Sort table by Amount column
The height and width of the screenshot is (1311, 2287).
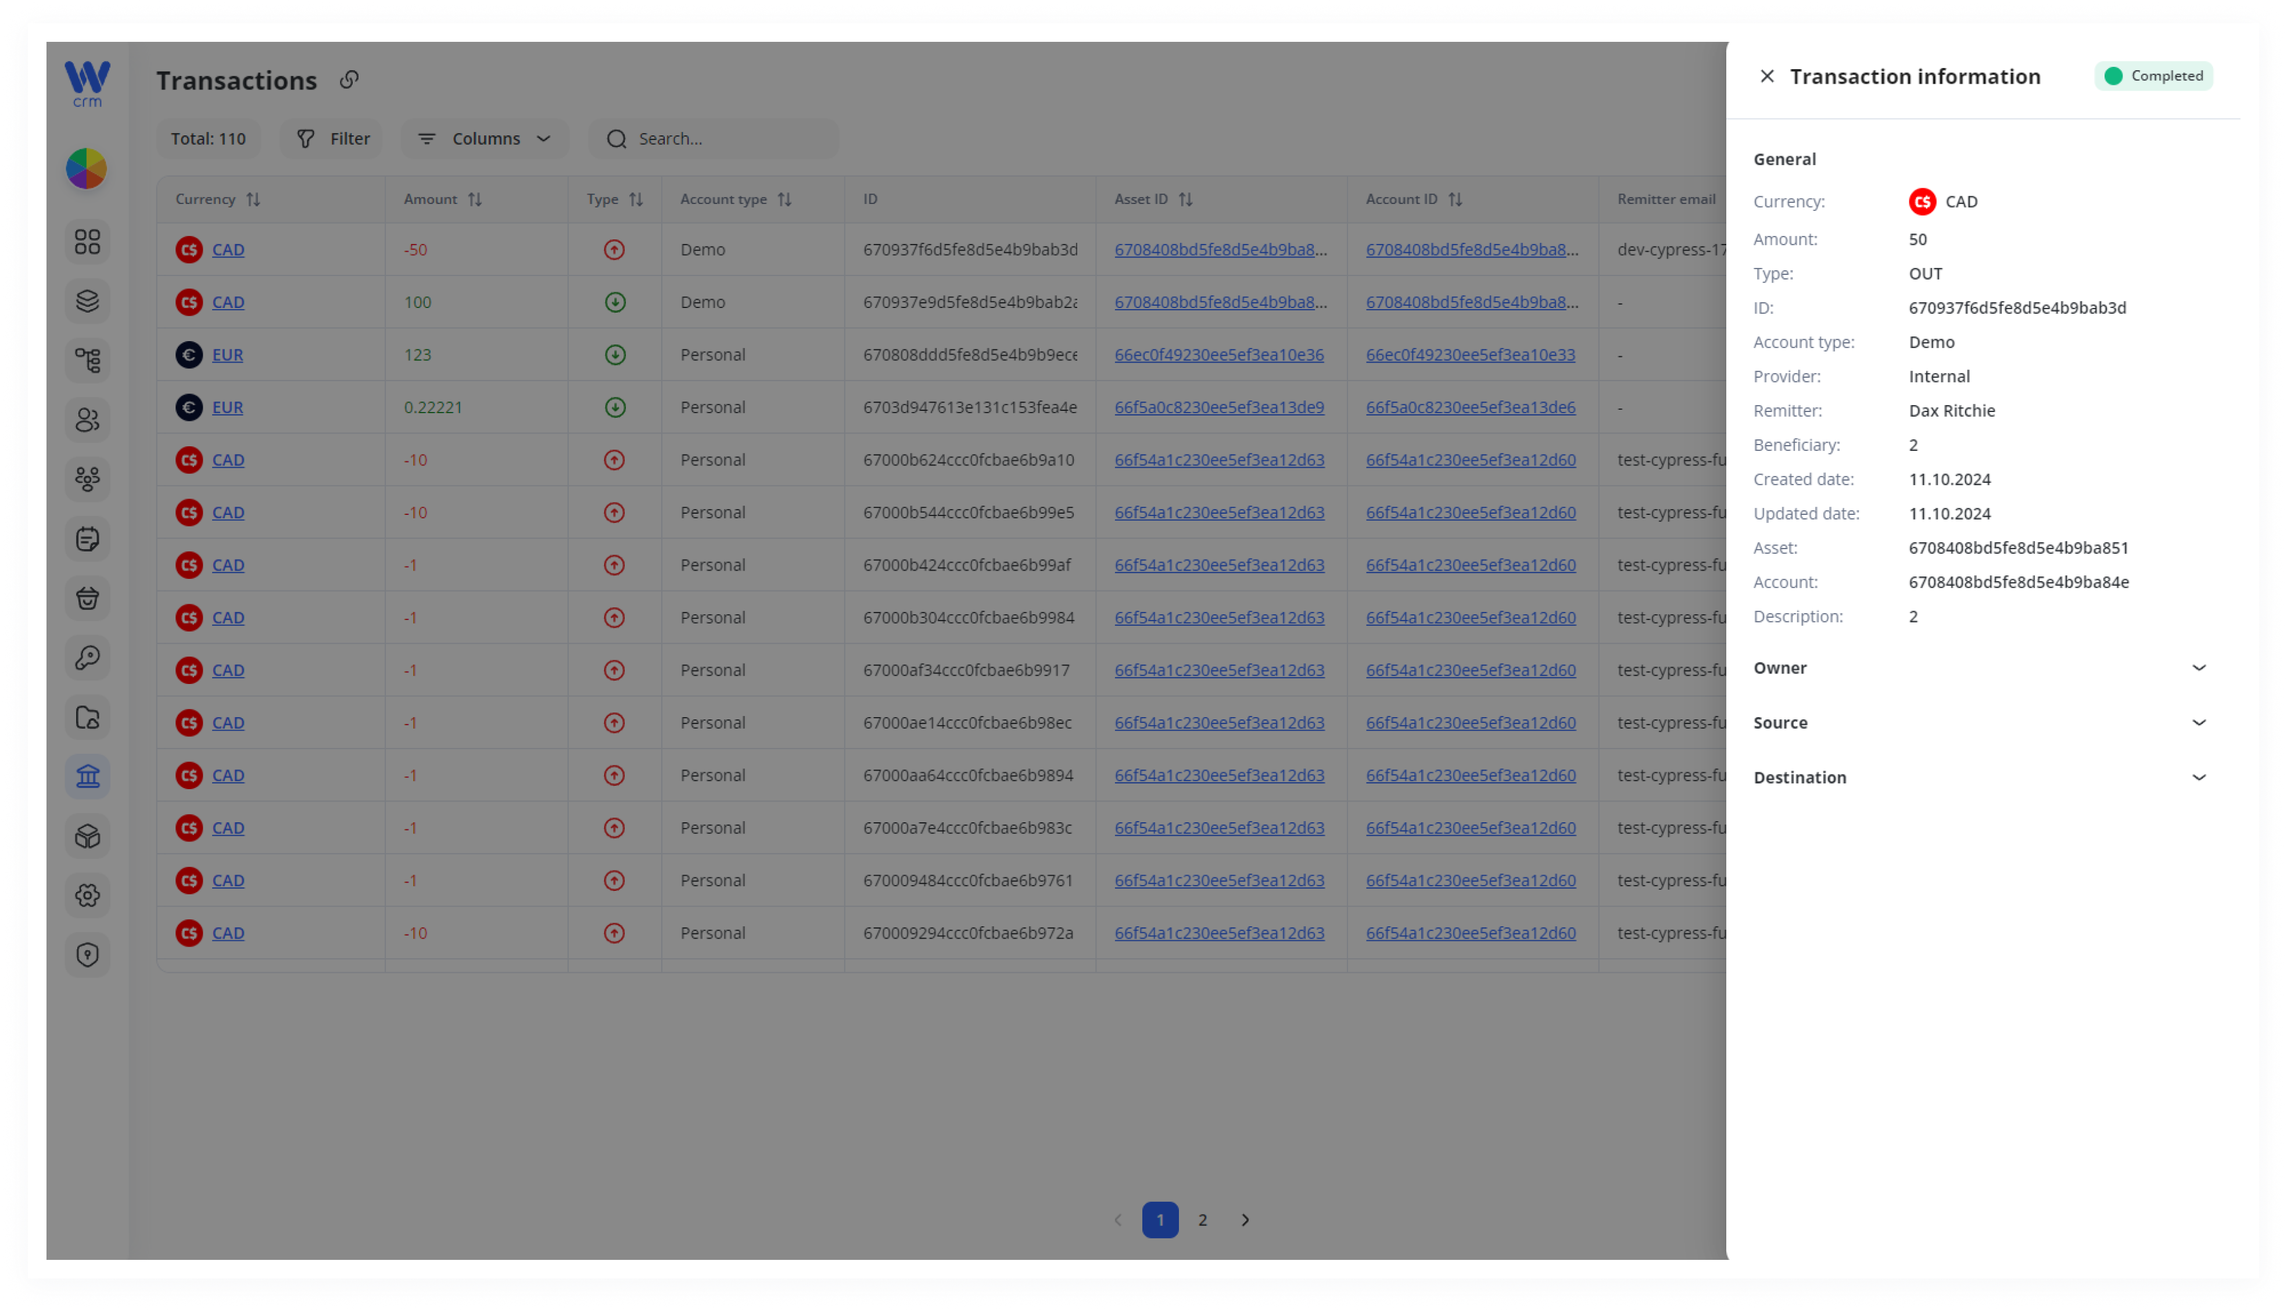[475, 199]
